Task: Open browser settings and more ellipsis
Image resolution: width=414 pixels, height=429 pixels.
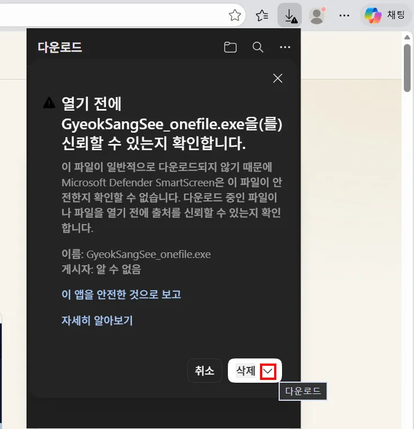Action: (x=344, y=15)
